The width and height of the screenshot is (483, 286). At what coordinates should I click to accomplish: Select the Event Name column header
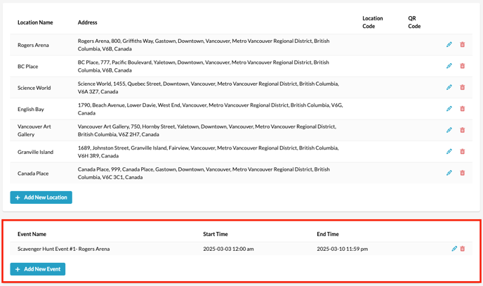click(32, 234)
